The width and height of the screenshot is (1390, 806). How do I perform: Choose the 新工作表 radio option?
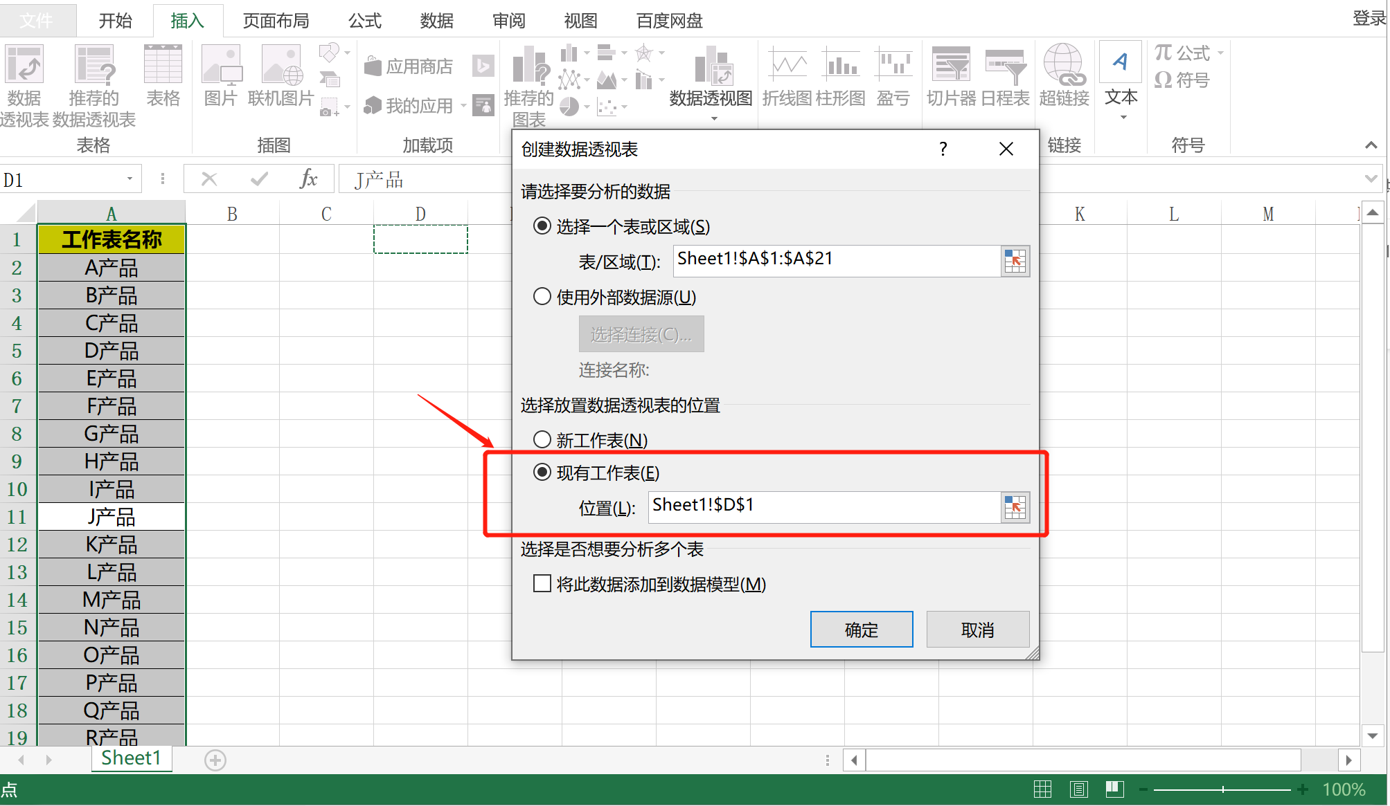542,439
